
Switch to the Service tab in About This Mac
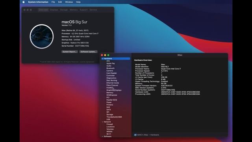tap(93, 10)
